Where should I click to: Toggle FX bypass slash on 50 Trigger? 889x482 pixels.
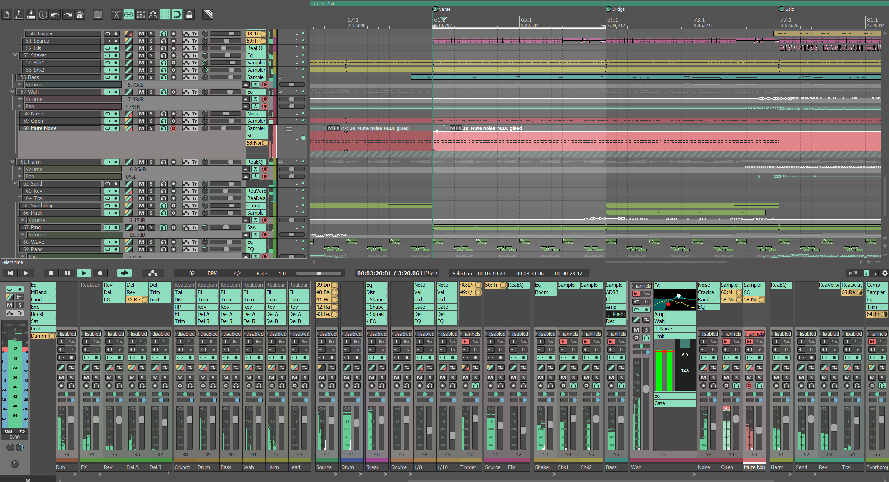128,34
